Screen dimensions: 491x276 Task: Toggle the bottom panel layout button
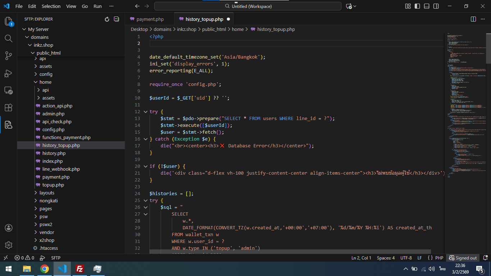[x=427, y=6]
